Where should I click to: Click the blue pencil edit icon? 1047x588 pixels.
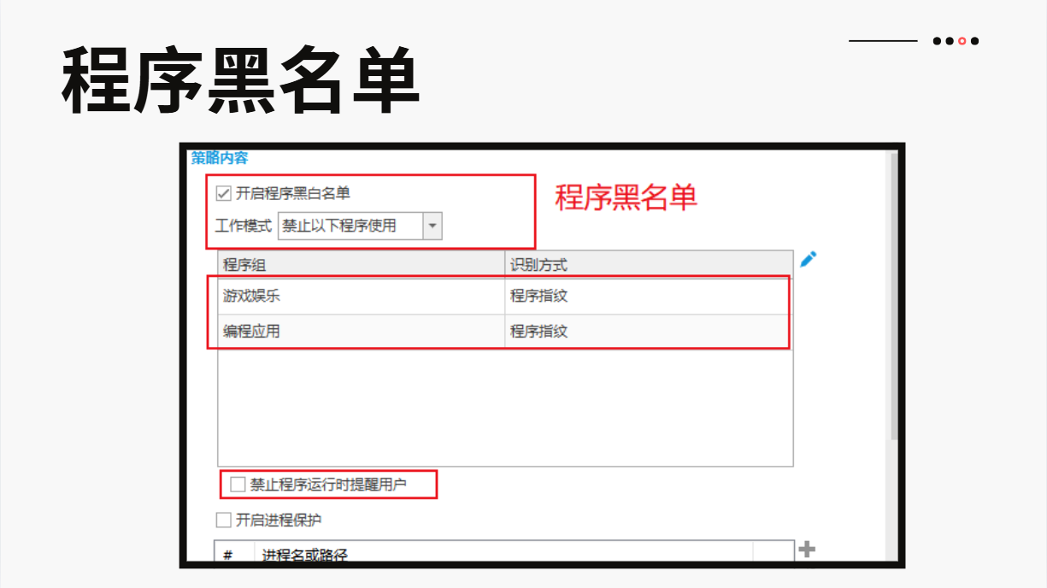coord(808,260)
